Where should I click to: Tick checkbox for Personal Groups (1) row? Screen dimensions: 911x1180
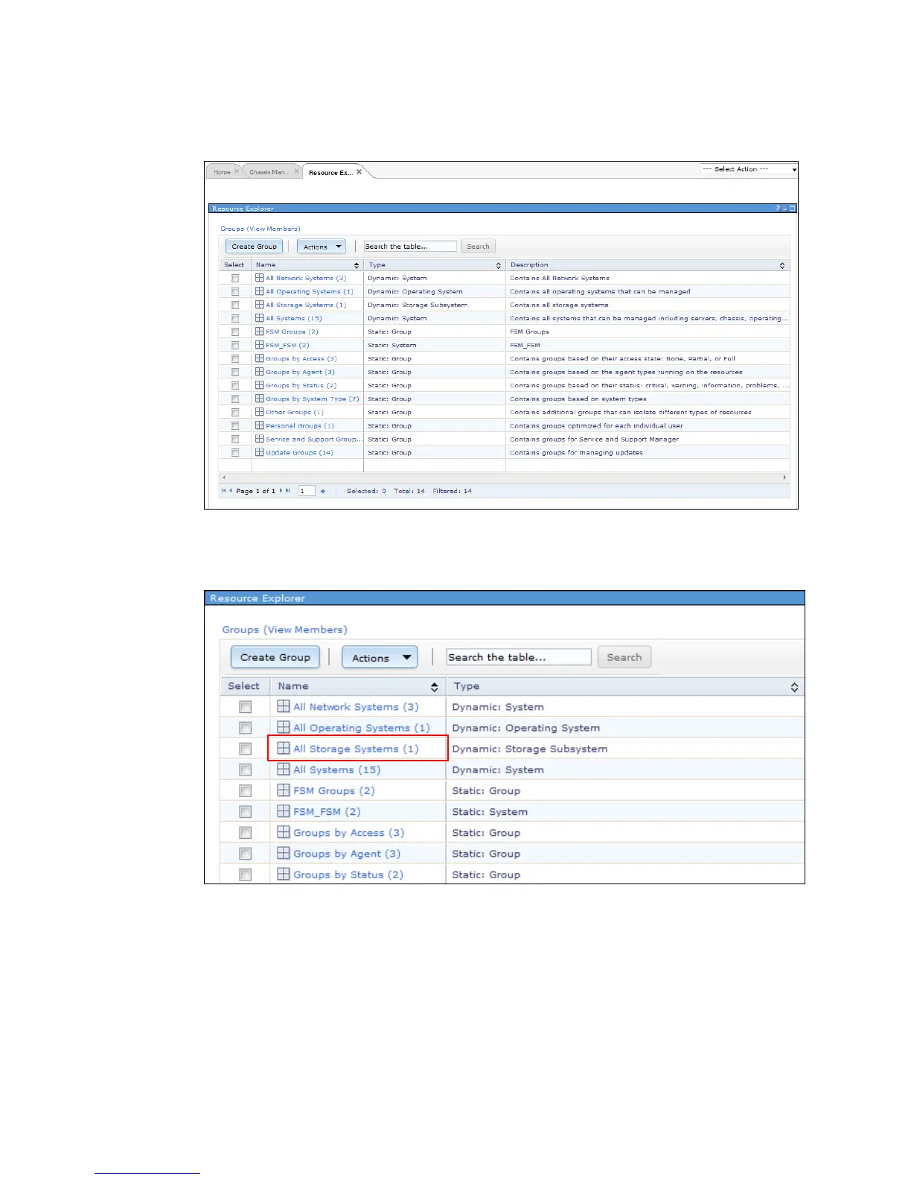click(235, 426)
